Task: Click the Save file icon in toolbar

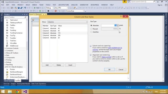Action: (19, 8)
